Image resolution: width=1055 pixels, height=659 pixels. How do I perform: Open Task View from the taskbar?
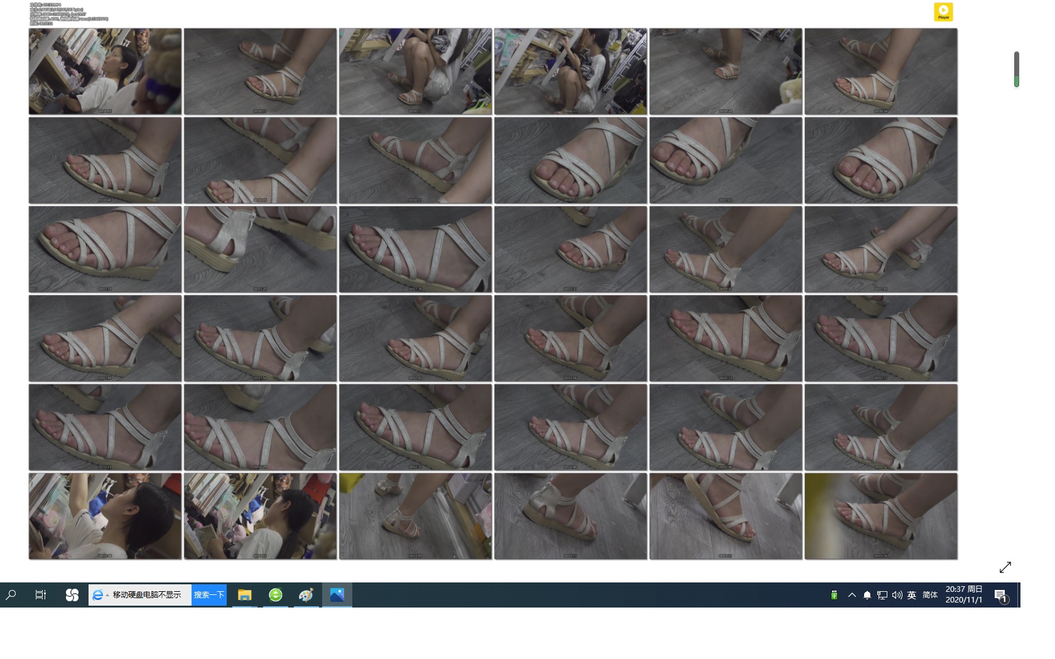pos(41,595)
